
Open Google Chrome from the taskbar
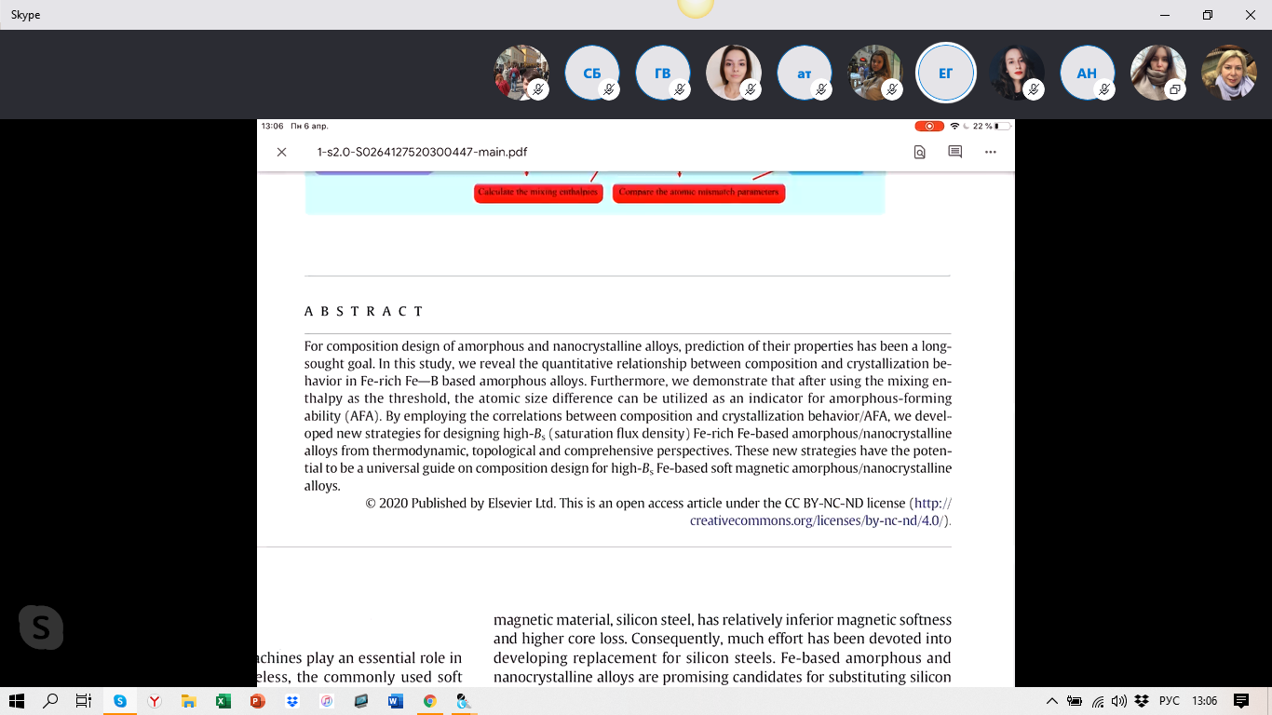(429, 701)
